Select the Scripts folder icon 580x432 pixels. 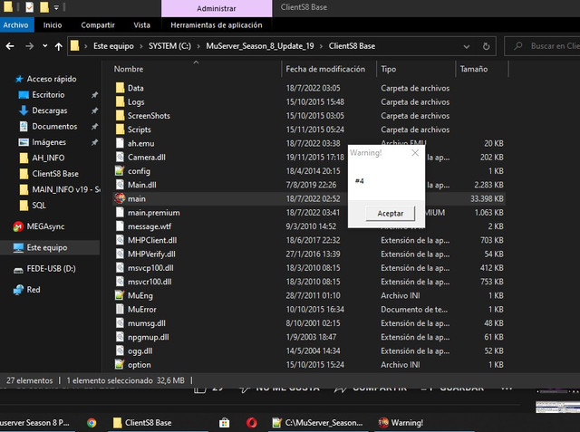pyautogui.click(x=120, y=130)
